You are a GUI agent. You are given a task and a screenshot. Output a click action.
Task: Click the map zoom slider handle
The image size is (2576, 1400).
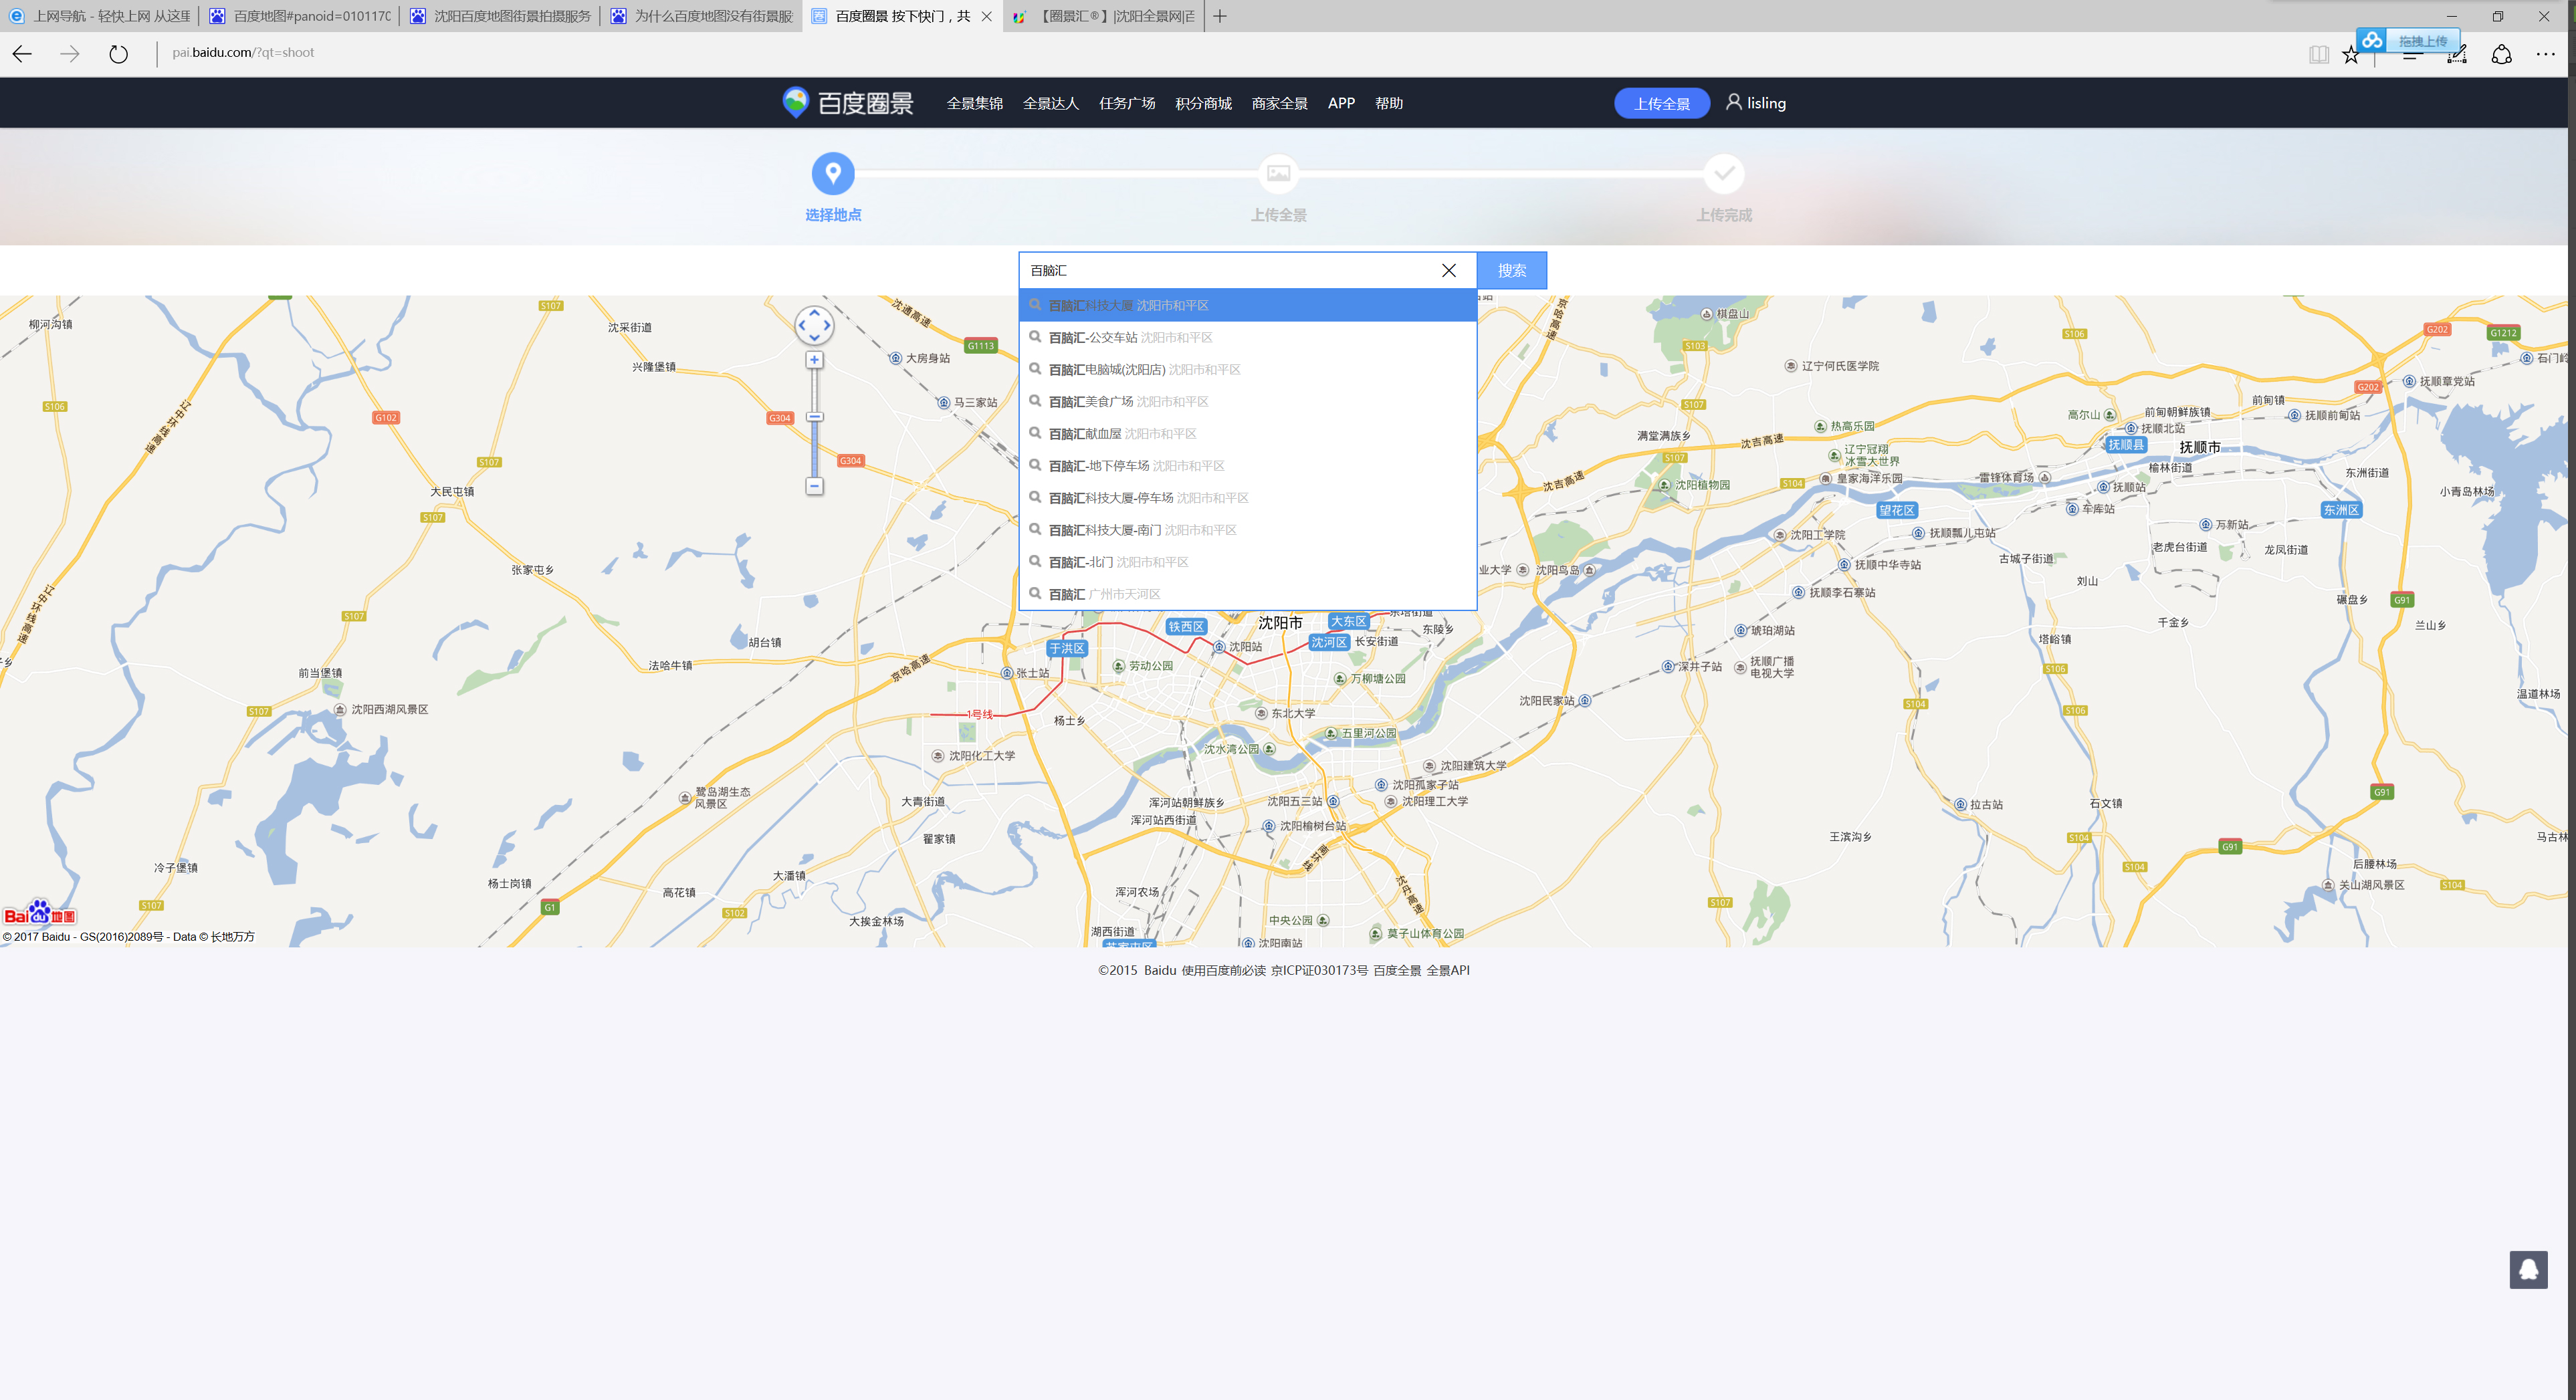click(814, 417)
